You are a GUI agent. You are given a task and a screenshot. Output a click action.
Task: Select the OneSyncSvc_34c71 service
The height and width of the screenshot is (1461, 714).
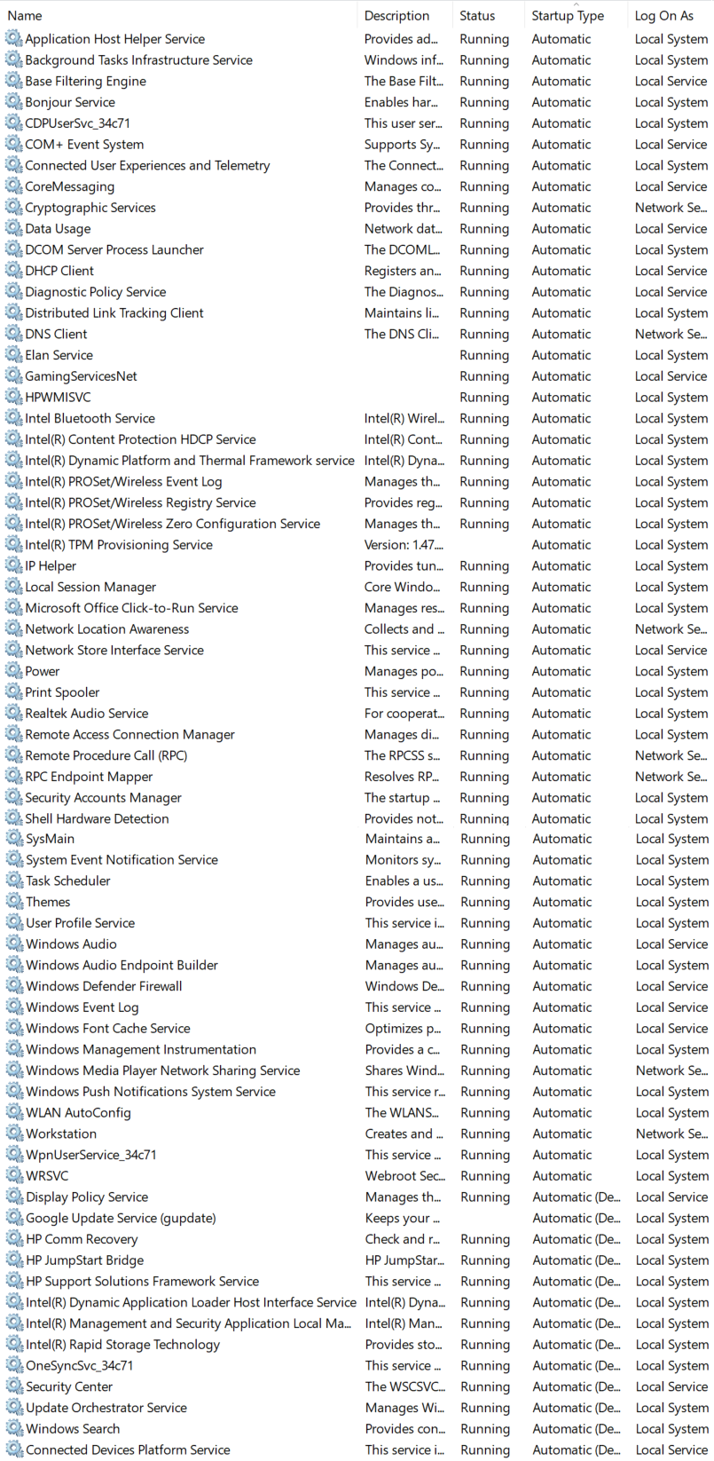(x=80, y=1365)
